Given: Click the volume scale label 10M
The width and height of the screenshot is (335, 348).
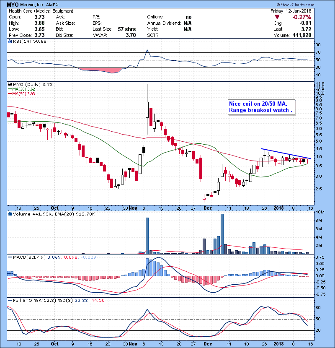Looking at the screenshot, I should point(320,212).
